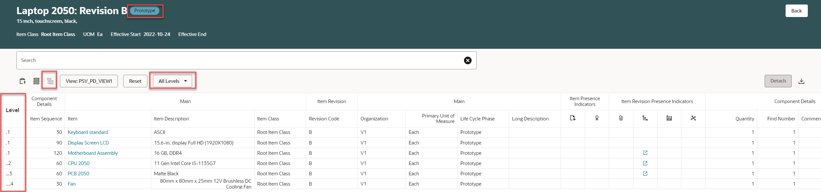Open the Keyboard standard item link
The width and height of the screenshot is (821, 192).
pos(88,132)
